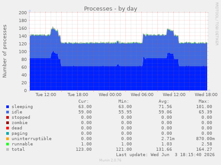
Task: Click runnable max value 2.58
Action: 207,144
